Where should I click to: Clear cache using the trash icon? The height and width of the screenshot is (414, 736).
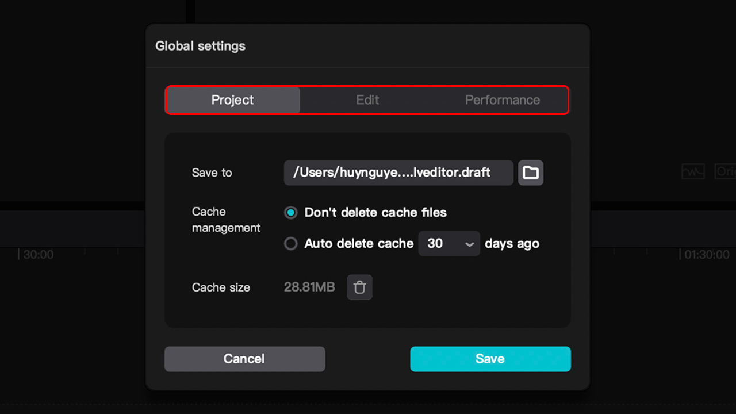point(359,287)
